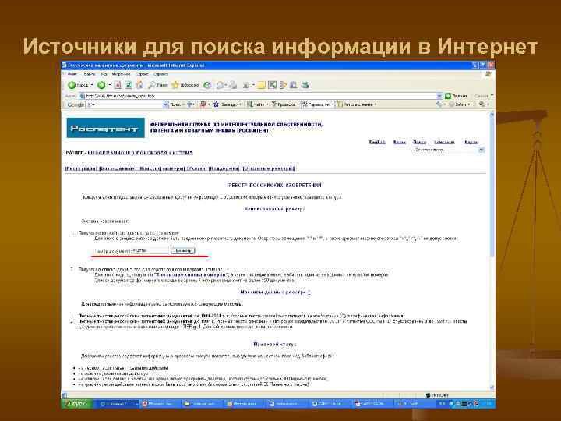Open the Search (Поиск) toolbar button

tap(157, 85)
